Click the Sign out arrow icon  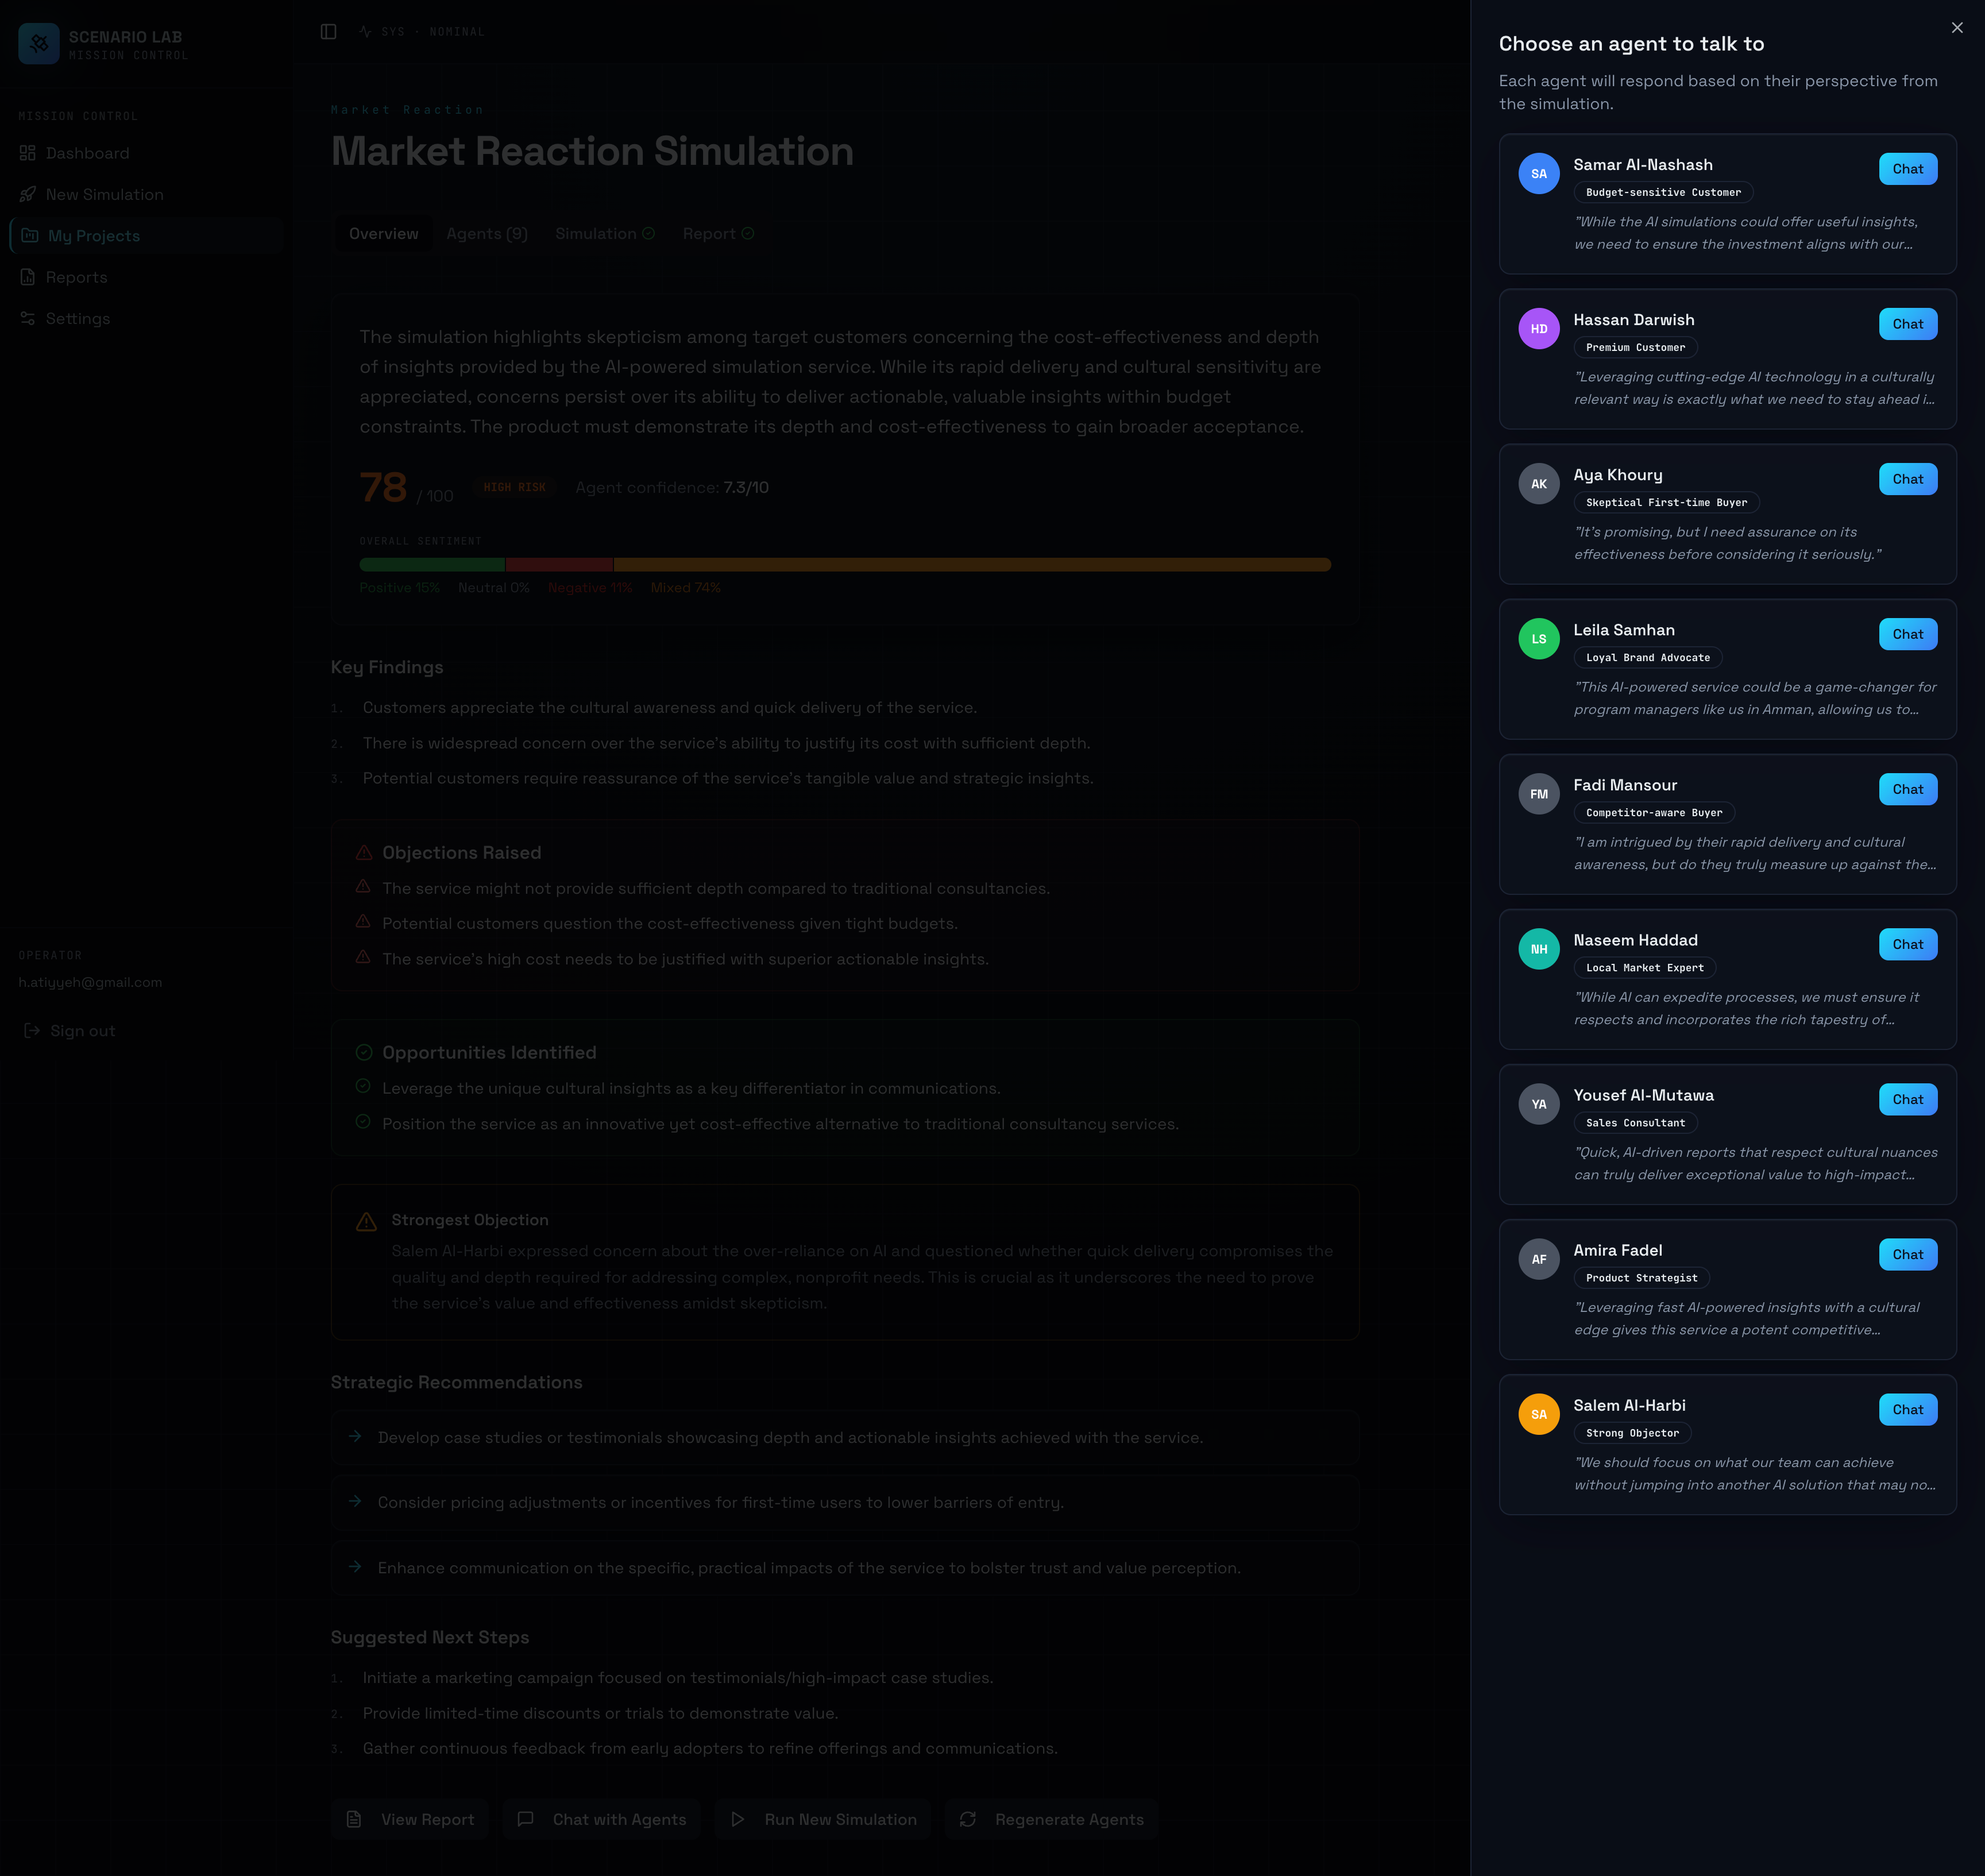(32, 1031)
